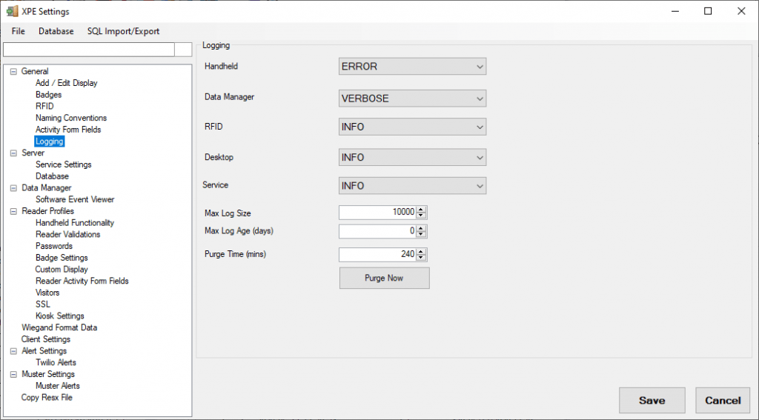
Task: Select Client Settings in the tree
Action: coord(46,339)
